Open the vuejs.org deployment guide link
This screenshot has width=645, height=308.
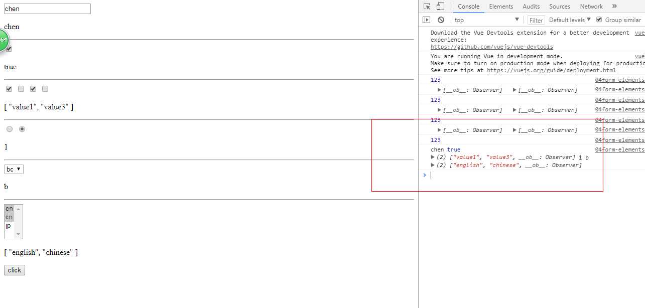(x=551, y=70)
